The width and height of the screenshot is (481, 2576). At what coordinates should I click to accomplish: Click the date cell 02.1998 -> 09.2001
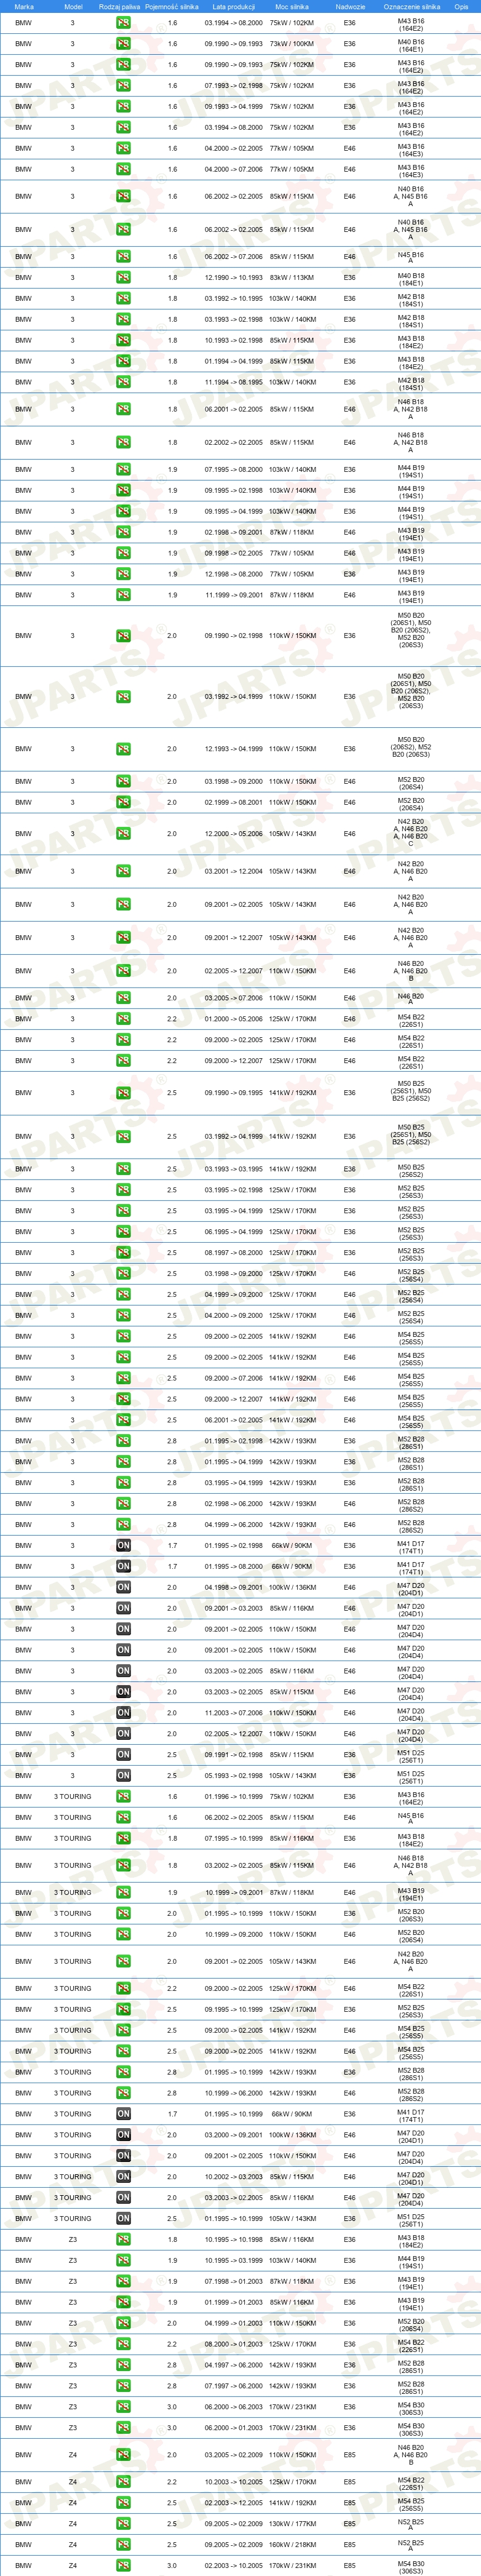(234, 533)
